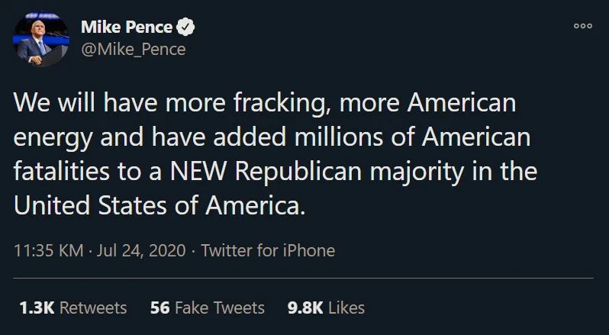Click the Mike Pence display name

click(127, 28)
